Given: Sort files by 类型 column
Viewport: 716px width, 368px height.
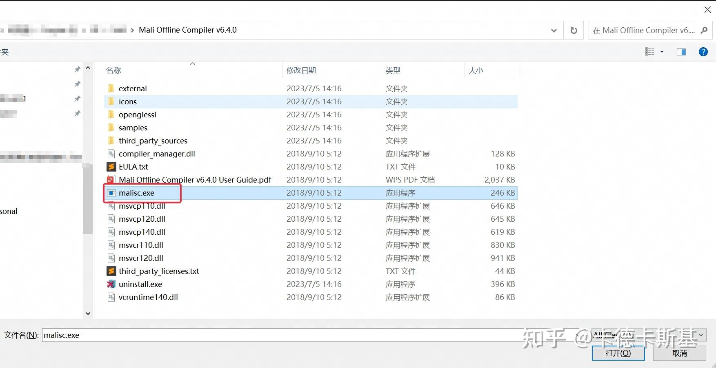Looking at the screenshot, I should [x=393, y=70].
